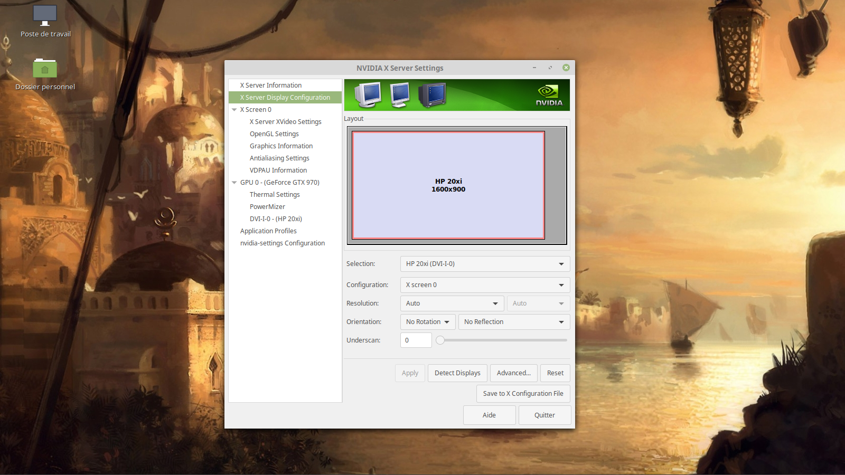Collapse the GPU 0 GeForce GTX 970 node
The image size is (845, 475).
click(234, 183)
